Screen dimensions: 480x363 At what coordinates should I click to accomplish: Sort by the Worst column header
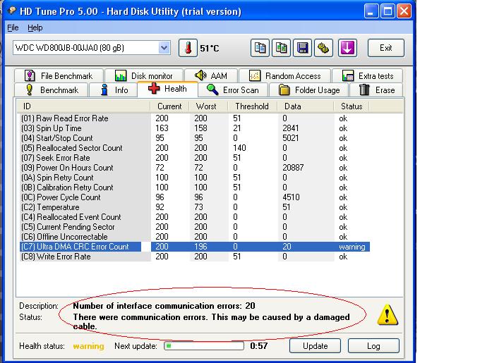(208, 106)
